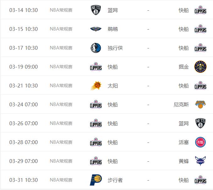Click the score dash in the 03-28 game
The image size is (213, 190).
[148, 142]
